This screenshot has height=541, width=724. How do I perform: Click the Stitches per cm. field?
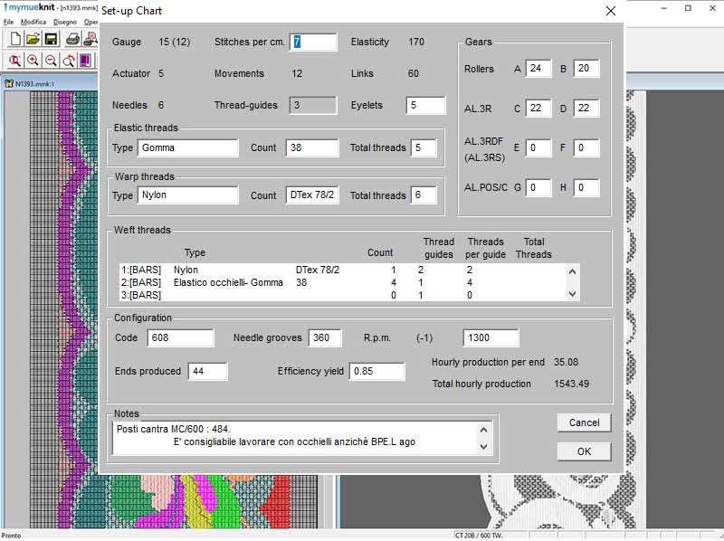pos(313,43)
